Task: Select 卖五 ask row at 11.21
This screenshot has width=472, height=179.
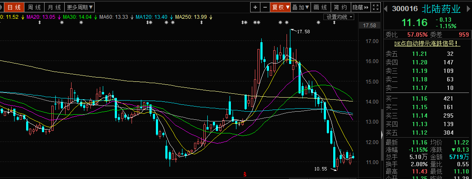Action: tap(427, 54)
